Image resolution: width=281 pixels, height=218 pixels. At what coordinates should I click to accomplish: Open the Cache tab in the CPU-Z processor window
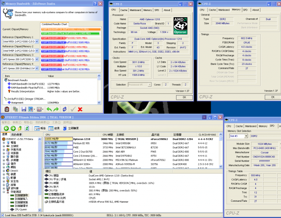pos(124,10)
